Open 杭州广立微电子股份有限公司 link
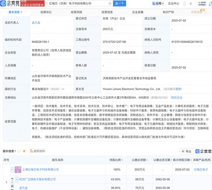 coord(38,179)
